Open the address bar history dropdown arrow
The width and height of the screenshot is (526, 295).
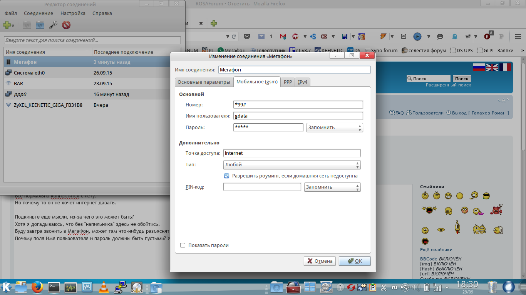[228, 36]
